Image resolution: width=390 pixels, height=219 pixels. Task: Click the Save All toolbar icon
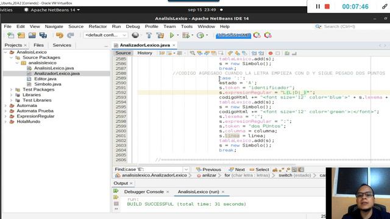click(x=43, y=35)
